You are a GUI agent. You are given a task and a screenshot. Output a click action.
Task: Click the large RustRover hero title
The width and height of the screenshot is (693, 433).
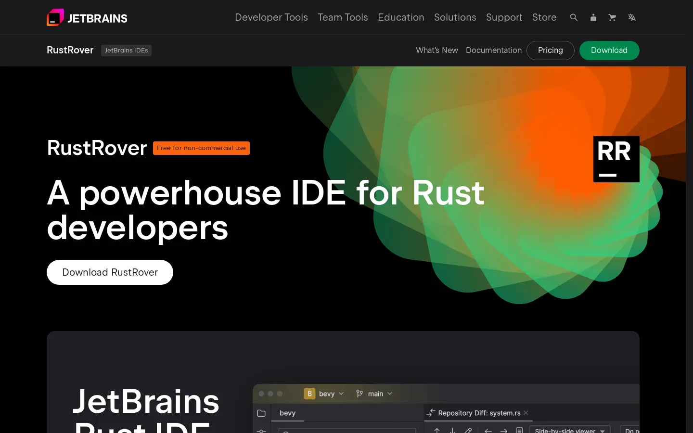tap(97, 148)
